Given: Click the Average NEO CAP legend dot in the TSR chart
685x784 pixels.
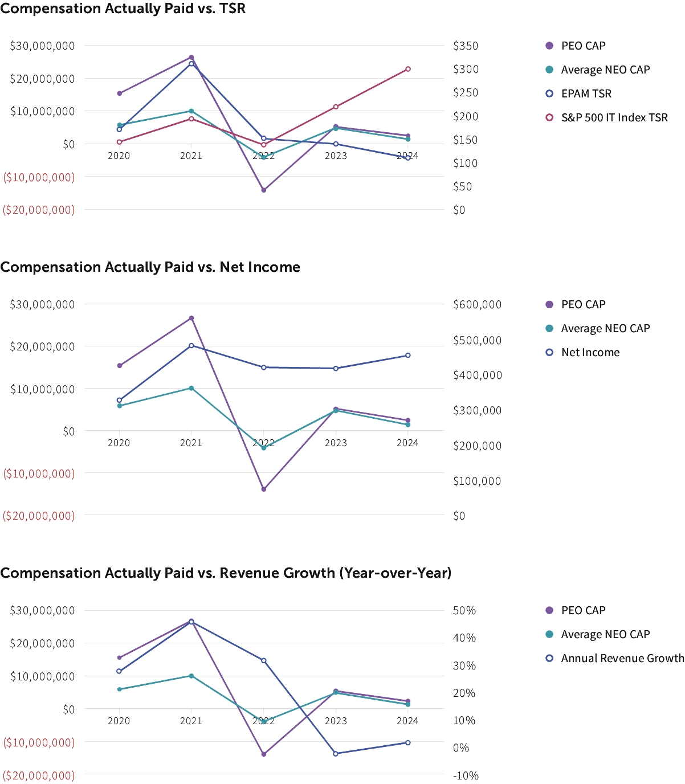Looking at the screenshot, I should [549, 70].
